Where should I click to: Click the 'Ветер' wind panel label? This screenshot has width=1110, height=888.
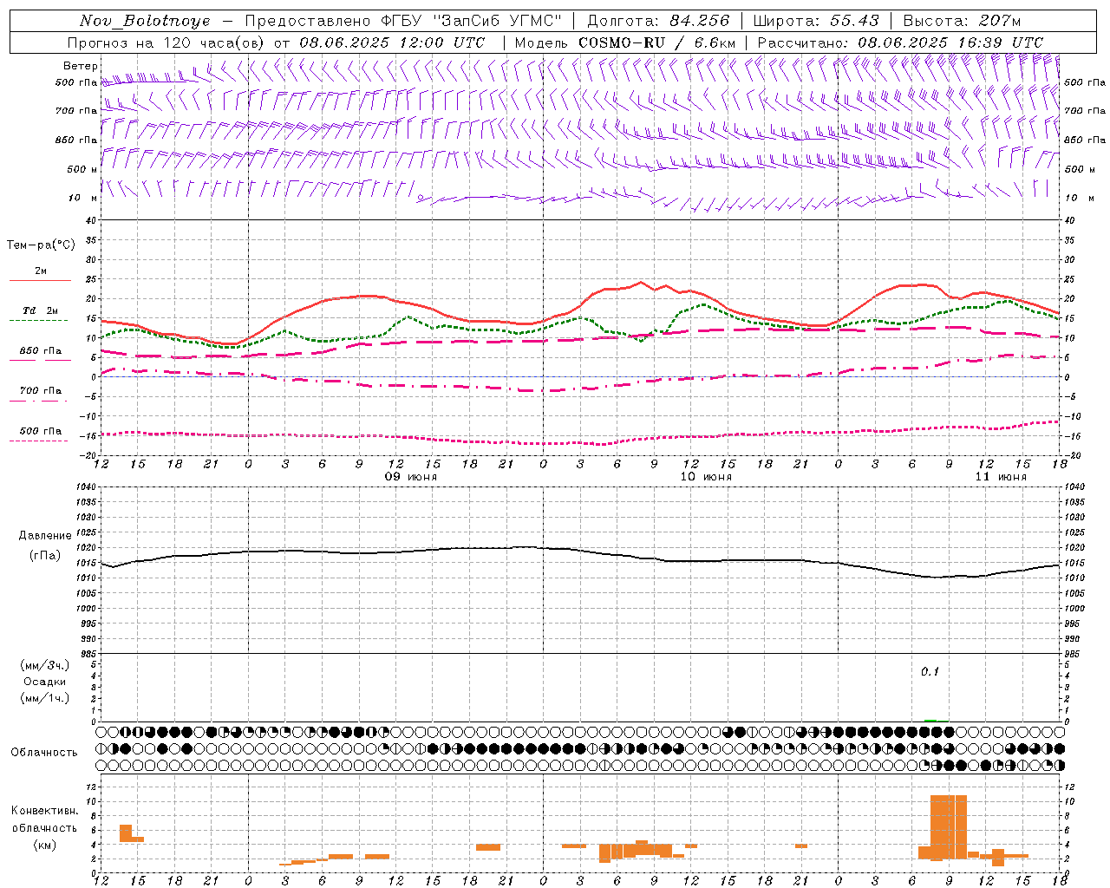pos(80,66)
